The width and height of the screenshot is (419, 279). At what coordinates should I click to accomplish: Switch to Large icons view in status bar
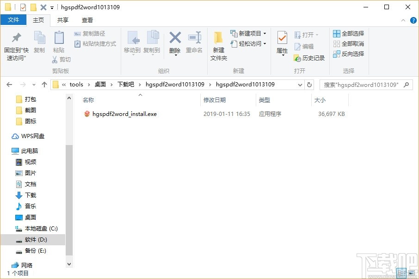click(x=412, y=273)
